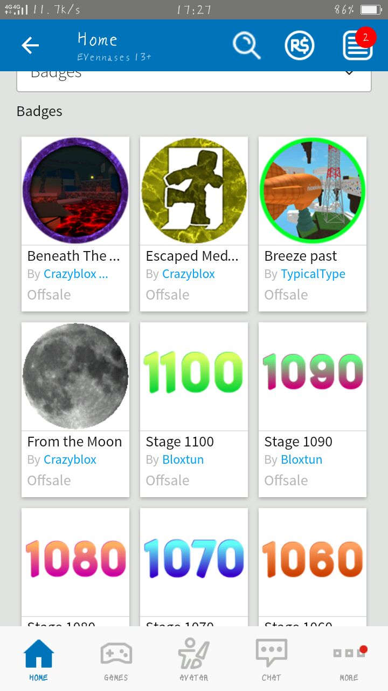388x691 pixels.
Task: Switch to the Games tab
Action: [x=116, y=660]
